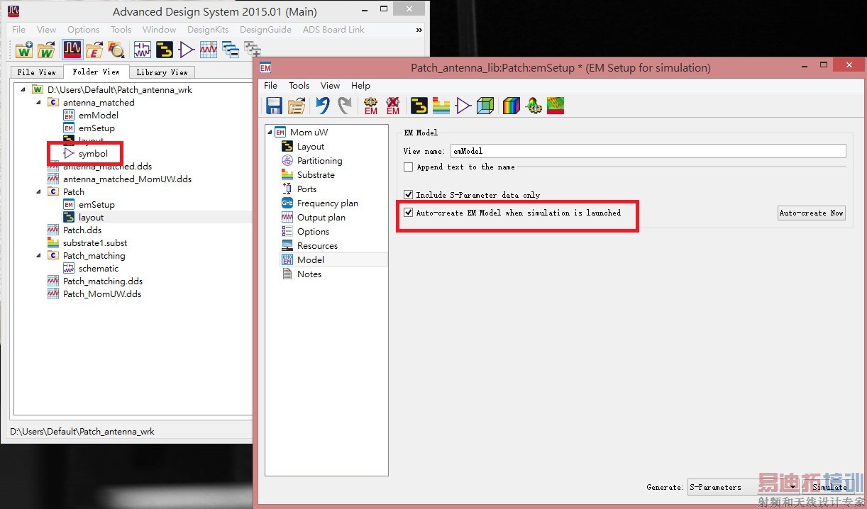Screen dimensions: 867x509
Task: Select emSetup under antenna_matched
Action: 96,128
